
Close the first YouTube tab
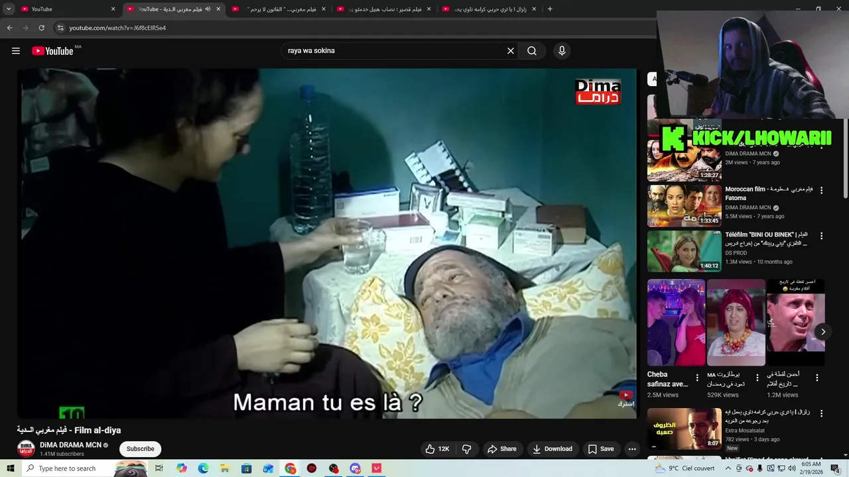[x=113, y=9]
